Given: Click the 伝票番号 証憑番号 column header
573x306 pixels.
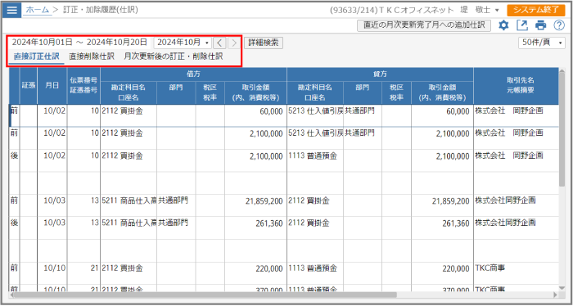Looking at the screenshot, I should [83, 86].
